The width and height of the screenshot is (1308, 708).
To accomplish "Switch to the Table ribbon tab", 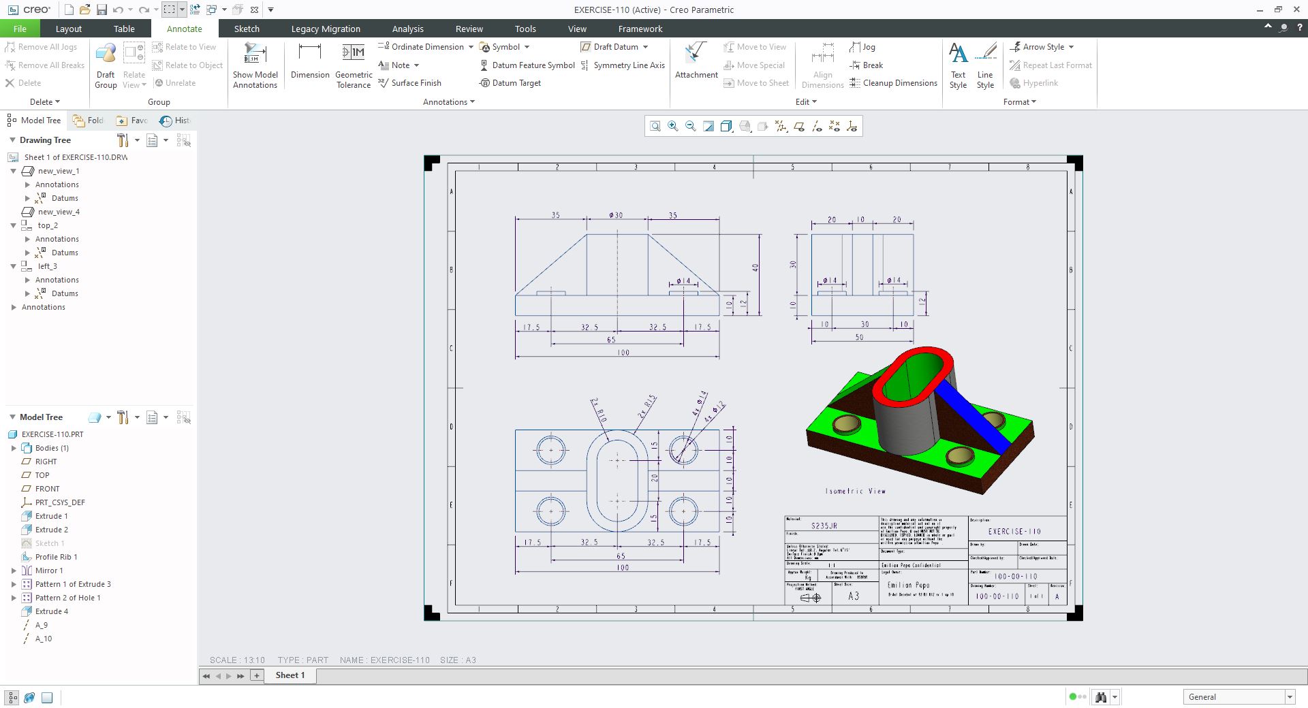I will point(124,29).
